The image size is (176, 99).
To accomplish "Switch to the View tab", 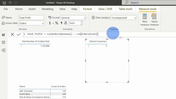I will click(62, 9).
